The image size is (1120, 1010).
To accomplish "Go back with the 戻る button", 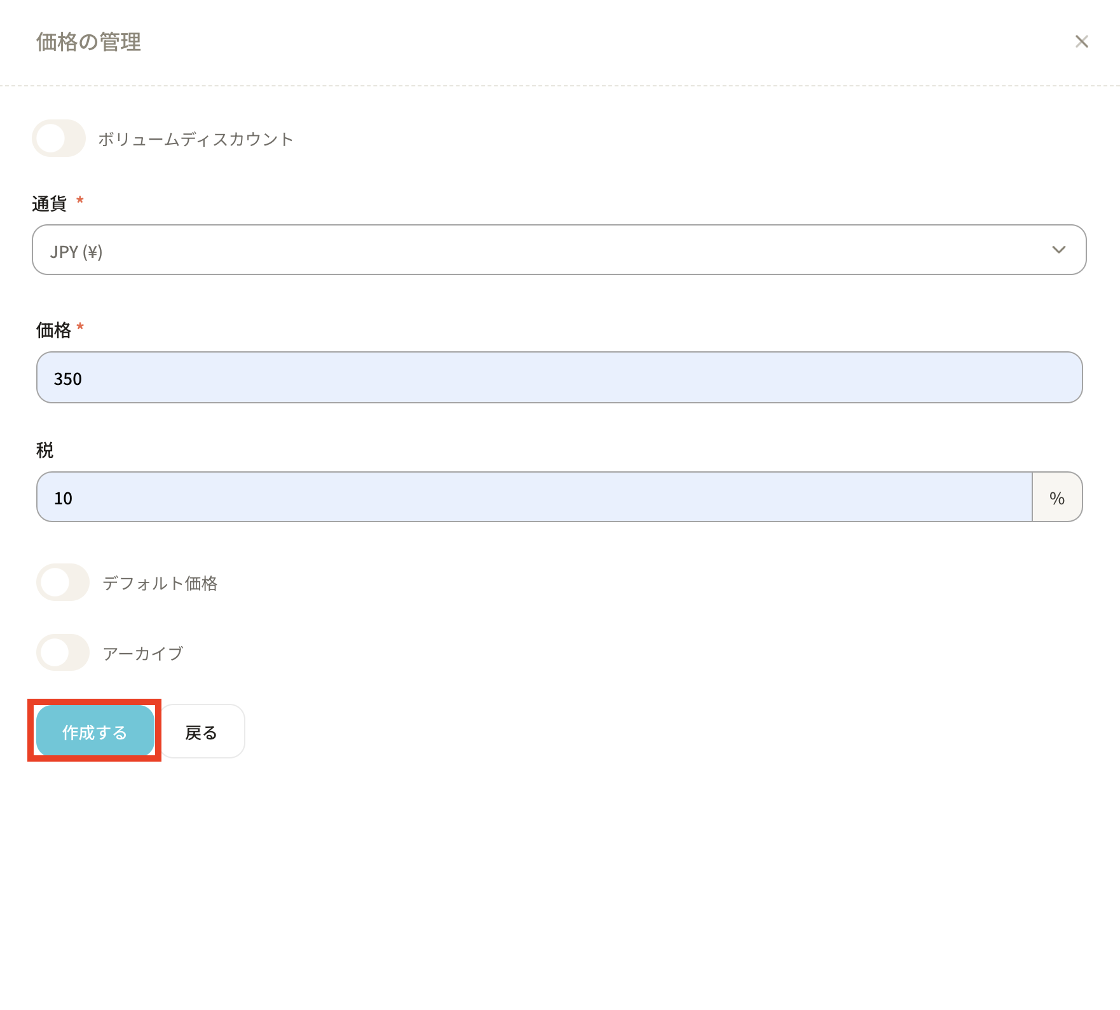I will [201, 732].
